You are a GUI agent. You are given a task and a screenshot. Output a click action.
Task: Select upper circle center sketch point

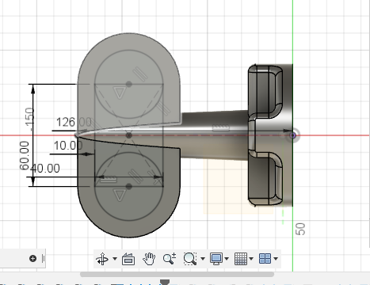129,84
